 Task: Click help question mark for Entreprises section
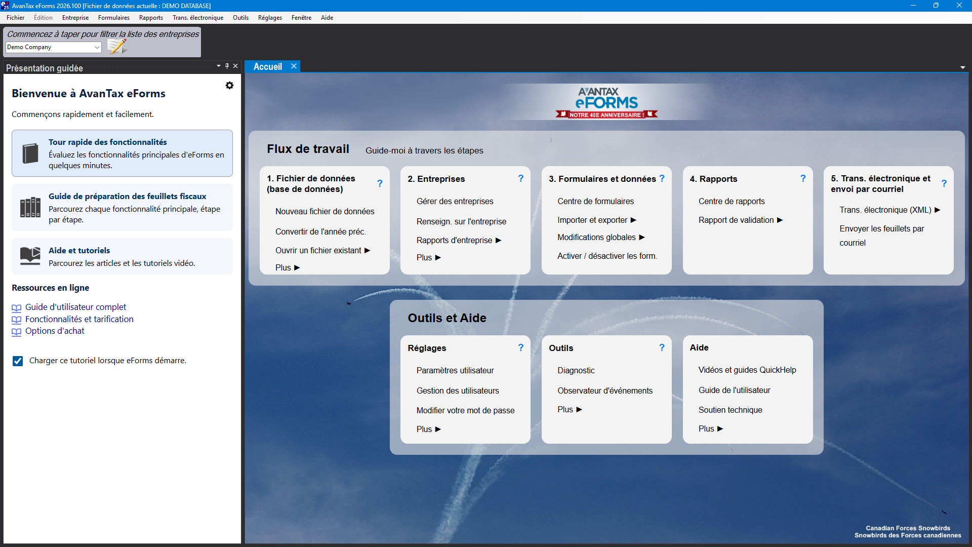coord(520,178)
